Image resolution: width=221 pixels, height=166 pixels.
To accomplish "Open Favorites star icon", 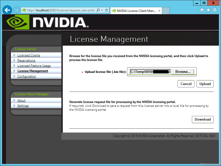I will click(x=208, y=10).
